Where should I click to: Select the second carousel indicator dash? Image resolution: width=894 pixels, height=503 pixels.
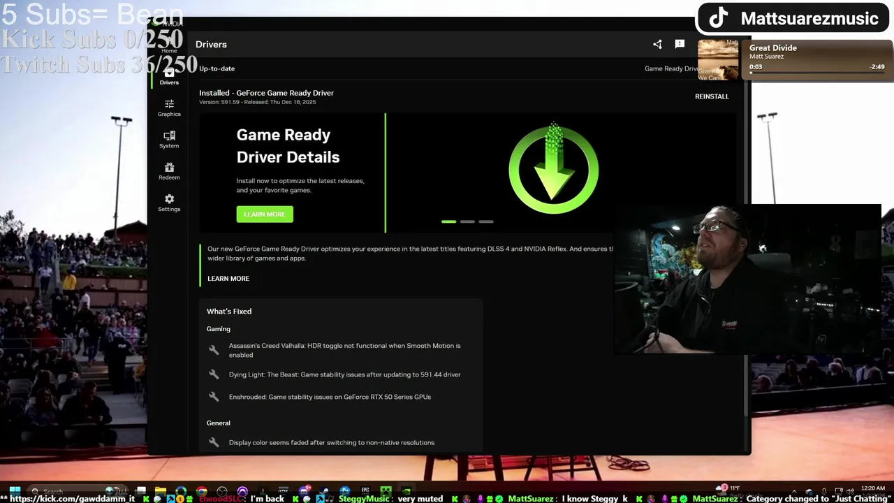pos(467,221)
